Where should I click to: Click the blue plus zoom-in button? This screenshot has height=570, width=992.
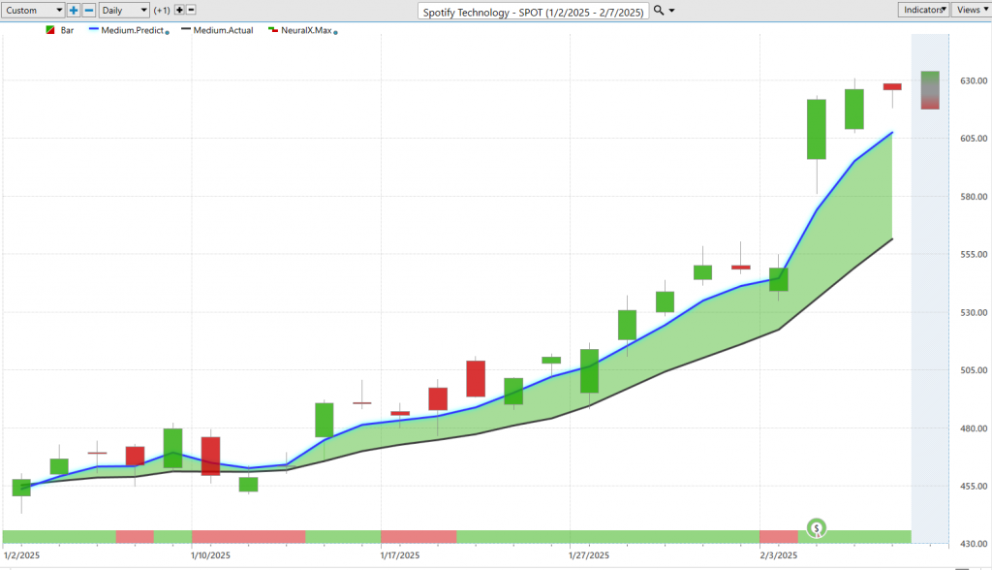point(74,10)
